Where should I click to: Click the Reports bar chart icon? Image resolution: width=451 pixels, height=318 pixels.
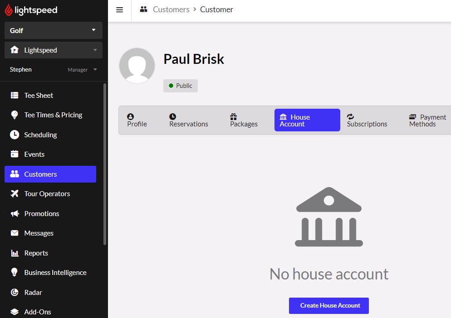(15, 253)
